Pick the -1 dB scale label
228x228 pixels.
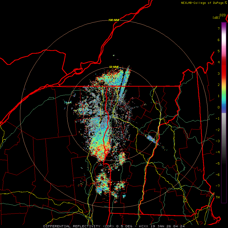(218, 119)
